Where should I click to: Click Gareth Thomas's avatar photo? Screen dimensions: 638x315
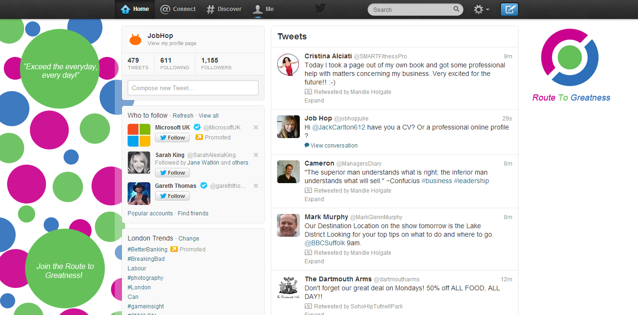(x=139, y=194)
